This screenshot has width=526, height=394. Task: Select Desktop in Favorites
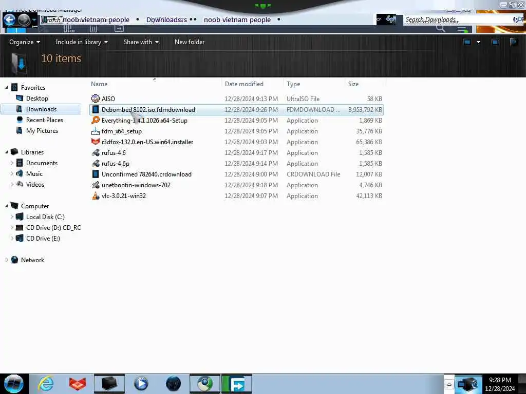(x=37, y=98)
